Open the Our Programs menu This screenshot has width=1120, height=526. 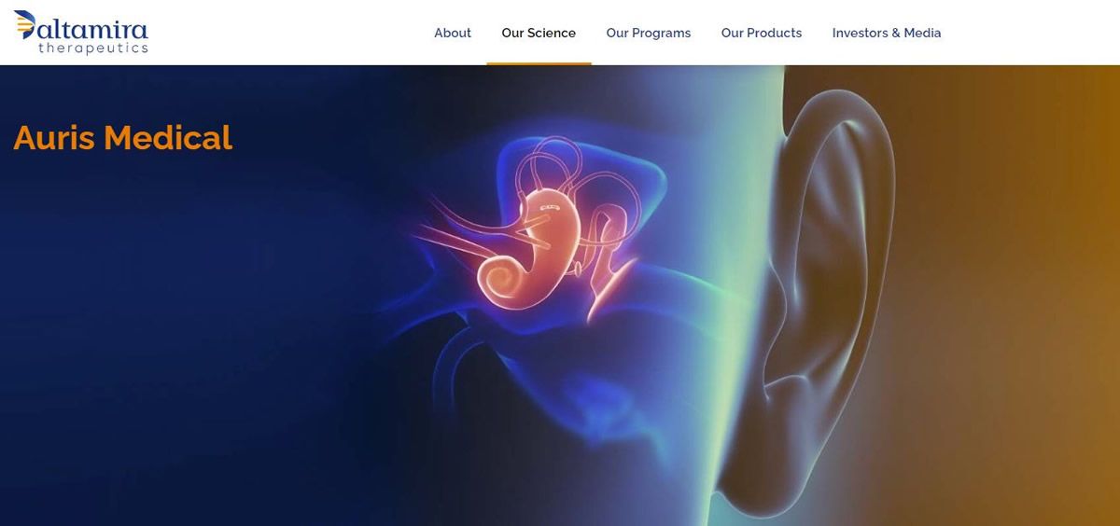(x=649, y=33)
